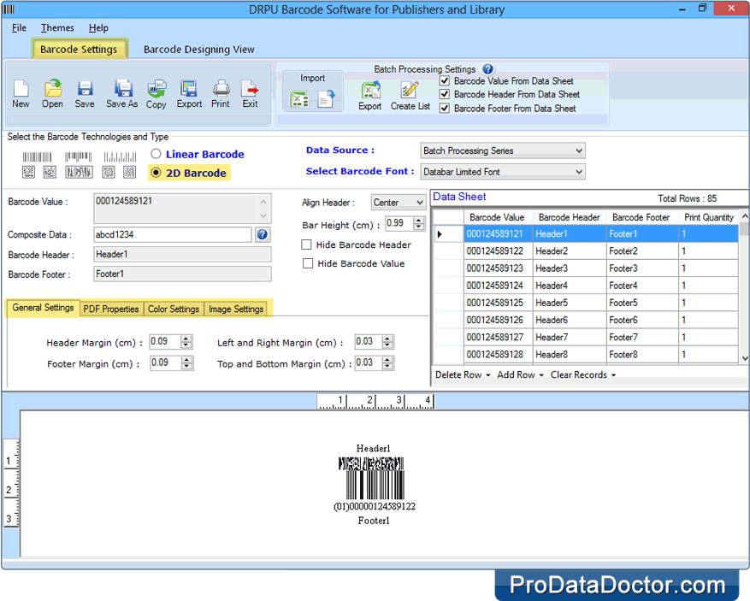Select the first 2D barcode type icon
This screenshot has width=750, height=601.
click(x=29, y=172)
